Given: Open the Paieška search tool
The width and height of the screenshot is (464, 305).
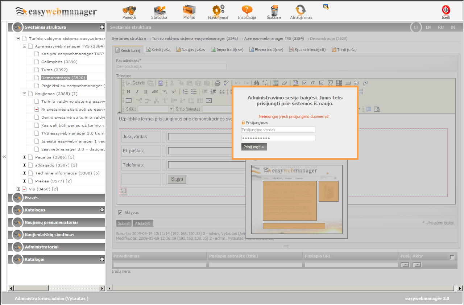Looking at the screenshot, I should (129, 12).
